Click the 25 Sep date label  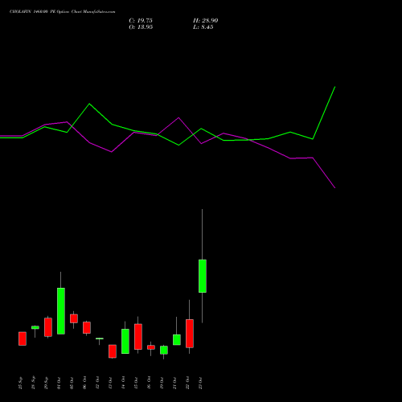tap(21, 383)
